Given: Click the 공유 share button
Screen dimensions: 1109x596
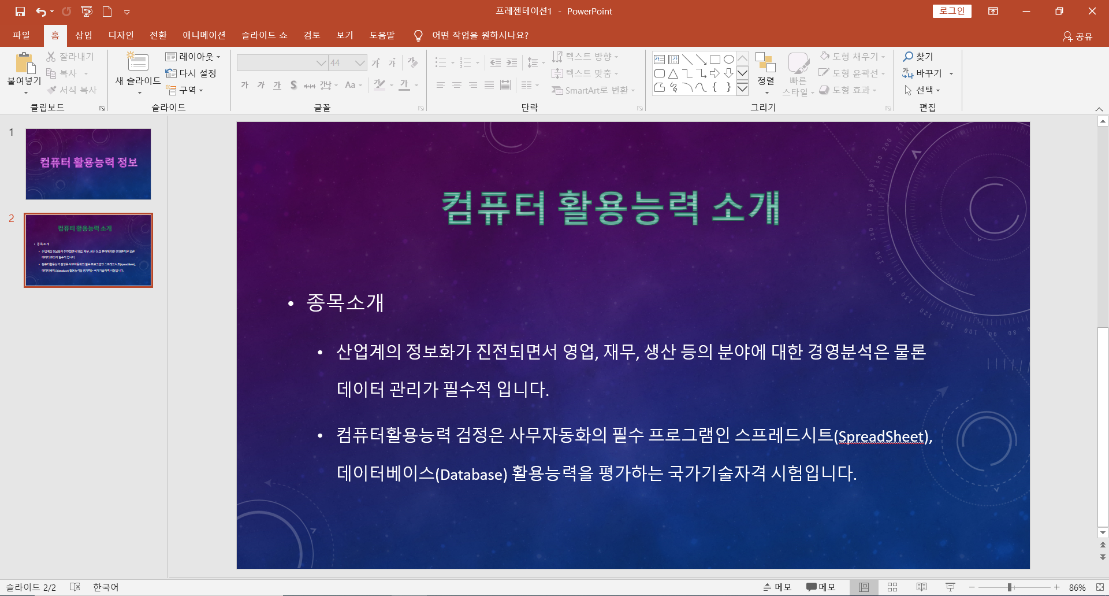Looking at the screenshot, I should point(1078,36).
